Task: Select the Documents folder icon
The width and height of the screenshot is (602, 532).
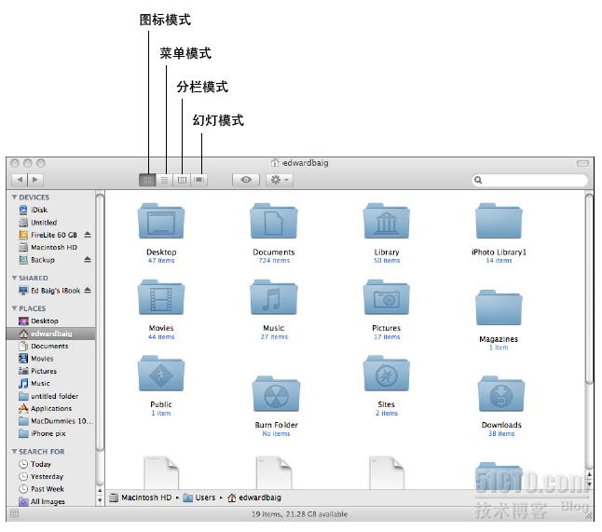Action: 274,221
